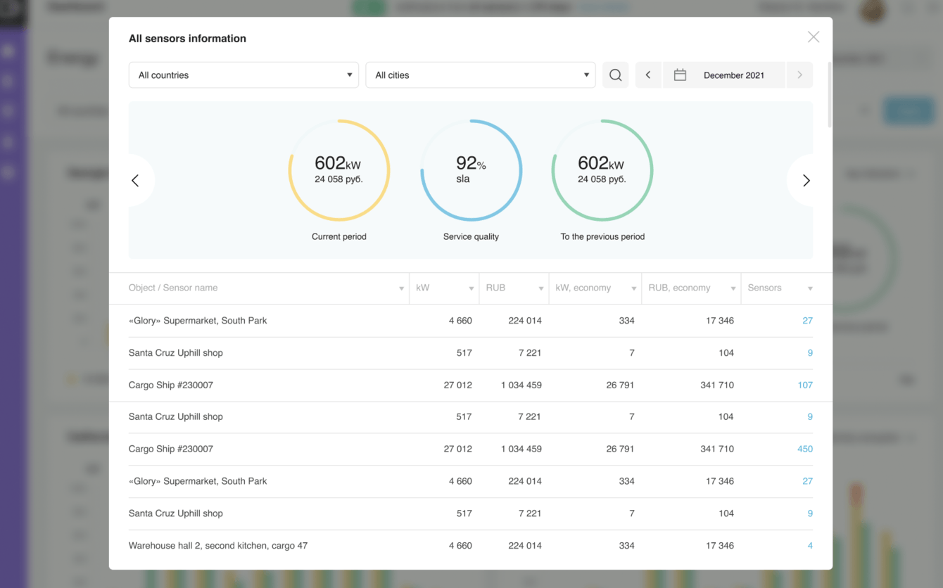The width and height of the screenshot is (943, 588).
Task: Close the All sensors information dialog
Action: tap(813, 37)
